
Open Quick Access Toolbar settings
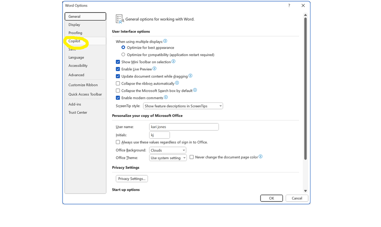tap(85, 94)
